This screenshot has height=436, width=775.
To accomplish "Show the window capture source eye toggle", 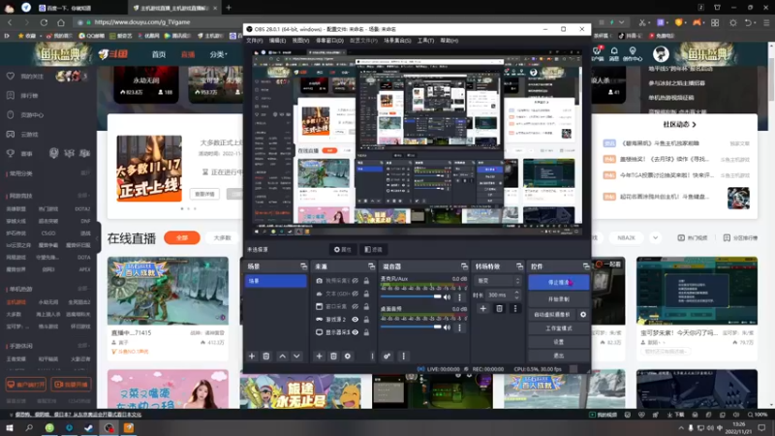I will tap(355, 306).
